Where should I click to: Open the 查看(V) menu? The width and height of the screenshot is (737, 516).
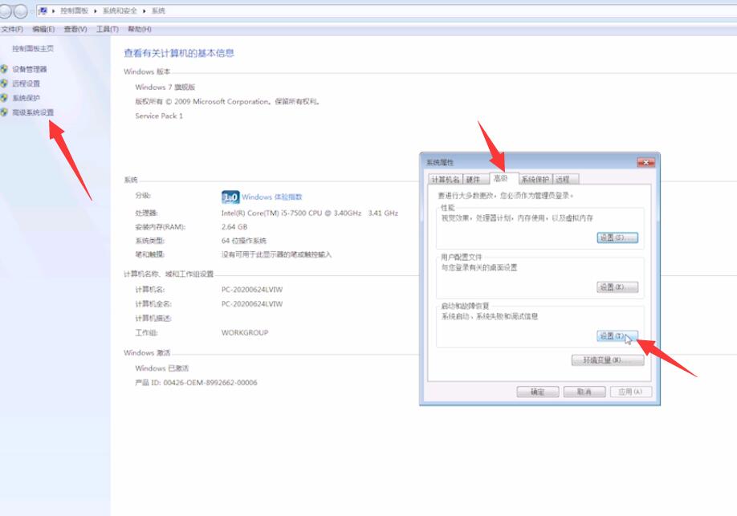click(x=75, y=29)
